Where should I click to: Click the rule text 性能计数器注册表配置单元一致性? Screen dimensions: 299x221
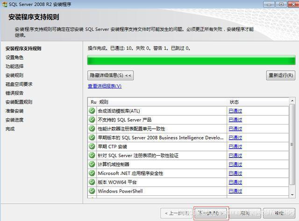(x=131, y=129)
